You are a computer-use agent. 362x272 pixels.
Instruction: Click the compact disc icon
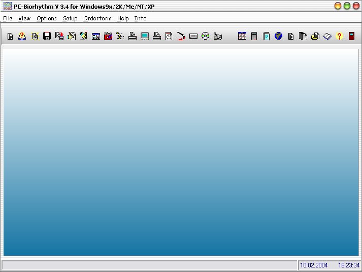coord(205,36)
